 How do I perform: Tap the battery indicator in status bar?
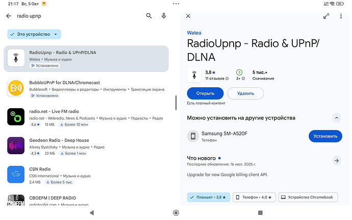(x=340, y=4)
